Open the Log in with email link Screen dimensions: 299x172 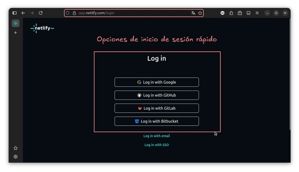point(156,136)
